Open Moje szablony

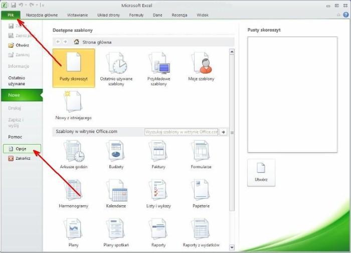click(x=201, y=67)
